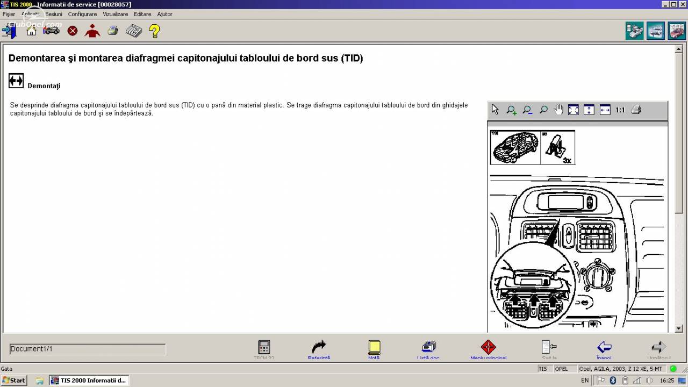Viewport: 688px width, 387px height.
Task: Open the Configurare menu
Action: tap(82, 14)
